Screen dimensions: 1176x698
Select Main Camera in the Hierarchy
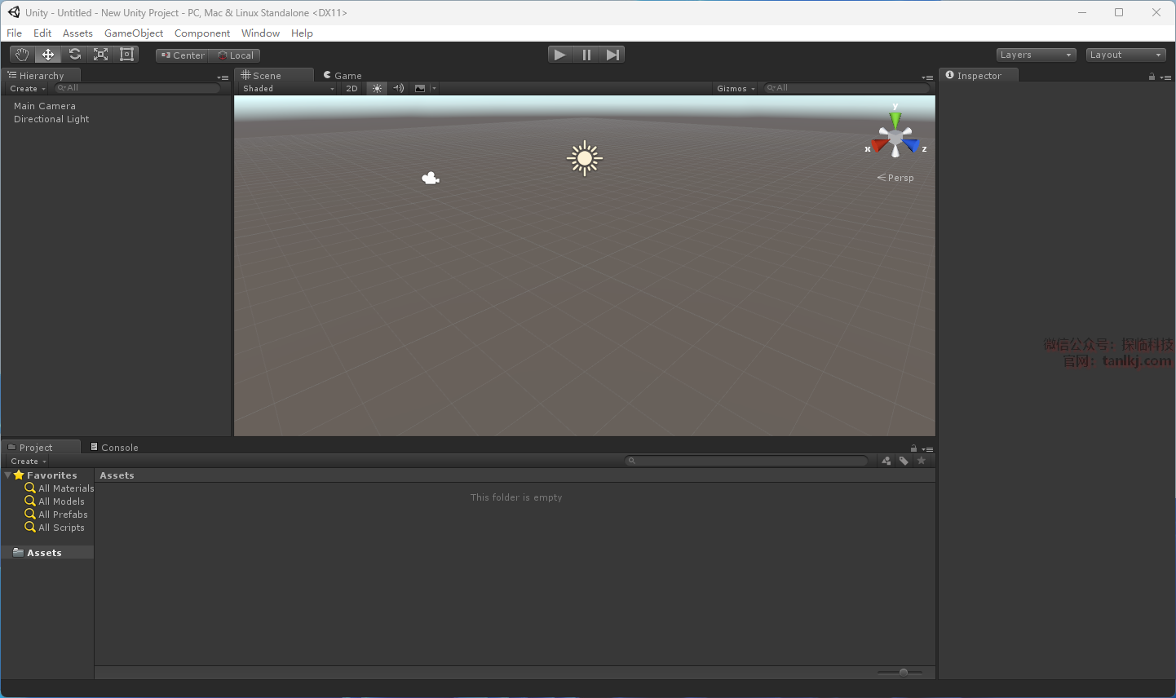(45, 106)
